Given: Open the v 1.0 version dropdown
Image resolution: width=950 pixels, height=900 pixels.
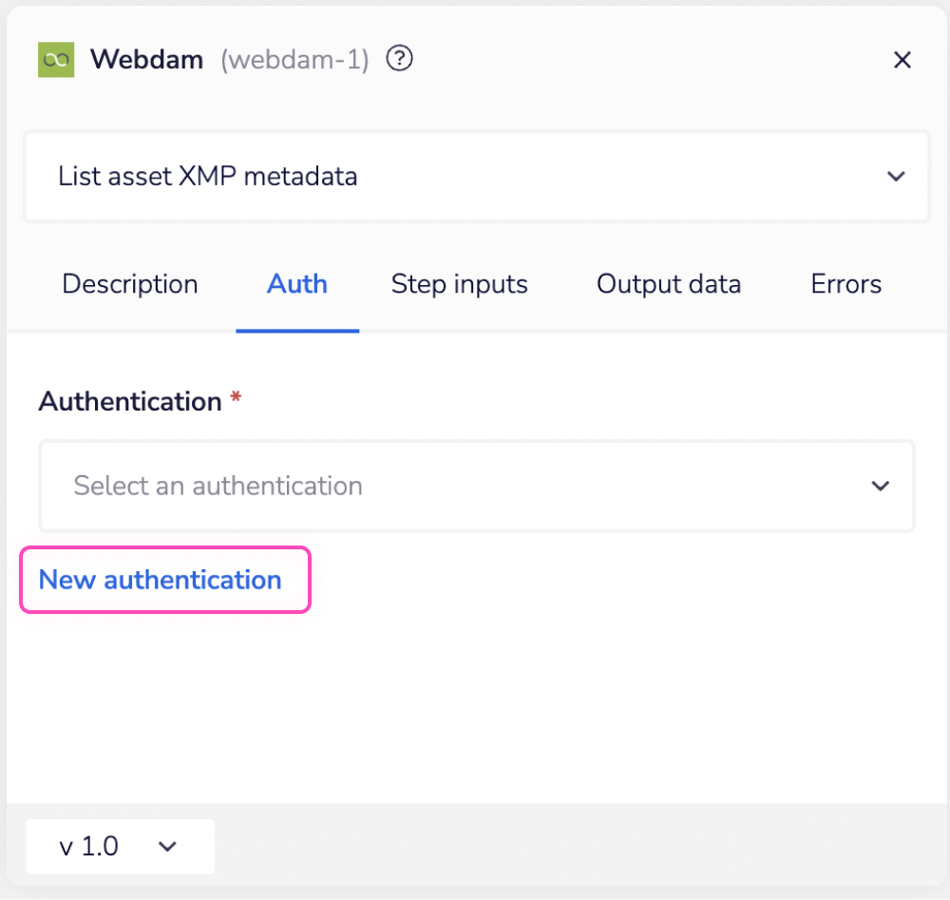Looking at the screenshot, I should pyautogui.click(x=120, y=846).
